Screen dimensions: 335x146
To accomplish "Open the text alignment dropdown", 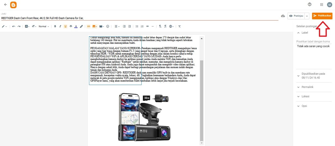I will (117, 26).
